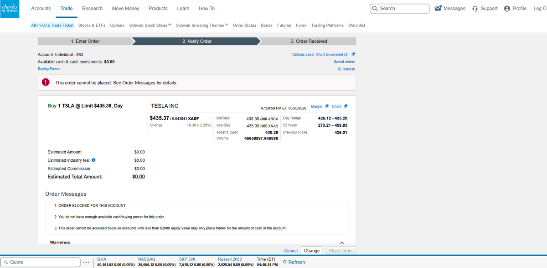Return to step 1 Enter Order
Screen dimensions: 547x268
click(85, 41)
